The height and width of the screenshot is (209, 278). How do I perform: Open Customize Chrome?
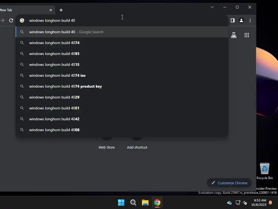tap(229, 183)
